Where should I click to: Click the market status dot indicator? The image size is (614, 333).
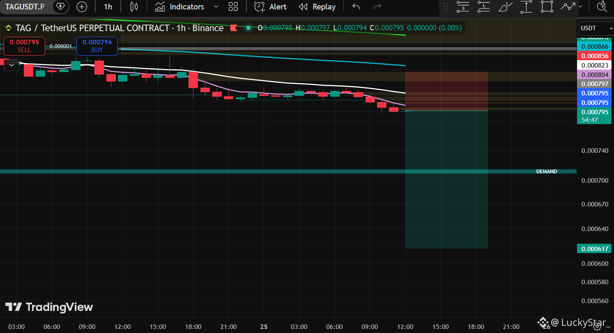click(248, 28)
